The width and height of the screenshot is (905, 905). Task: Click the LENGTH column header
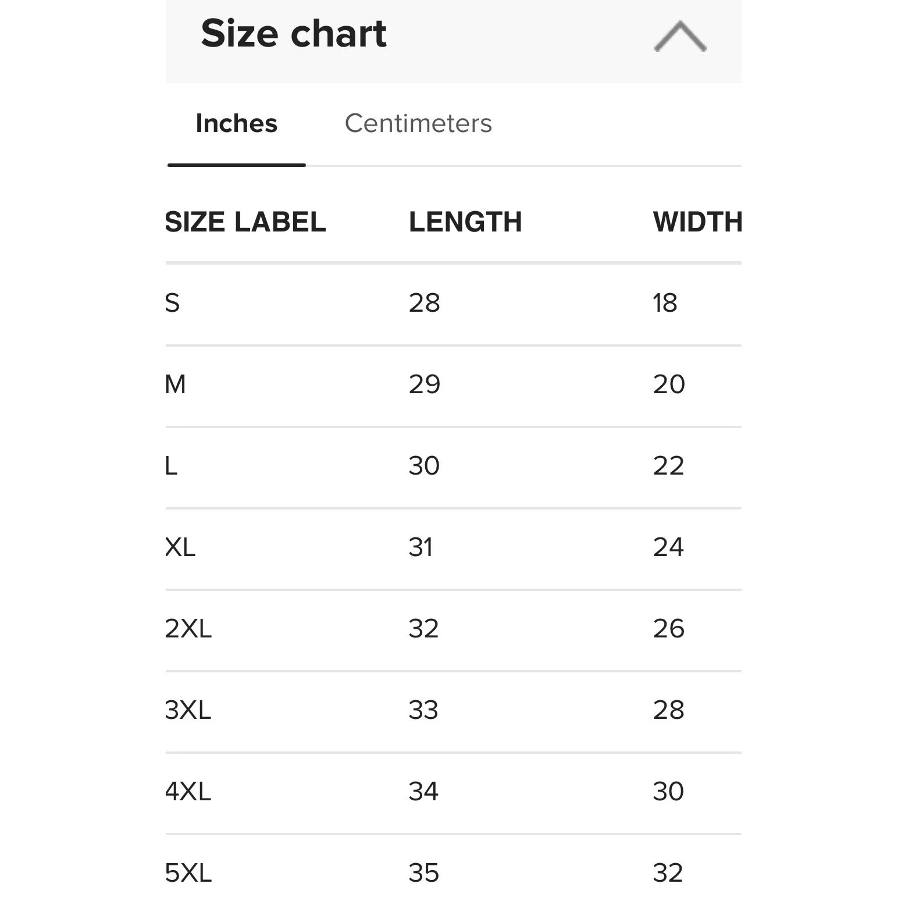(x=465, y=222)
